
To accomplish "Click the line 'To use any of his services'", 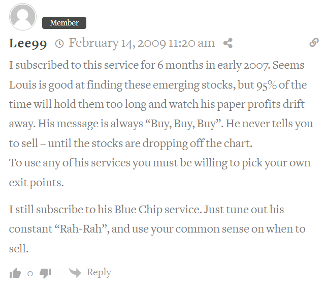I will [x=160, y=163].
